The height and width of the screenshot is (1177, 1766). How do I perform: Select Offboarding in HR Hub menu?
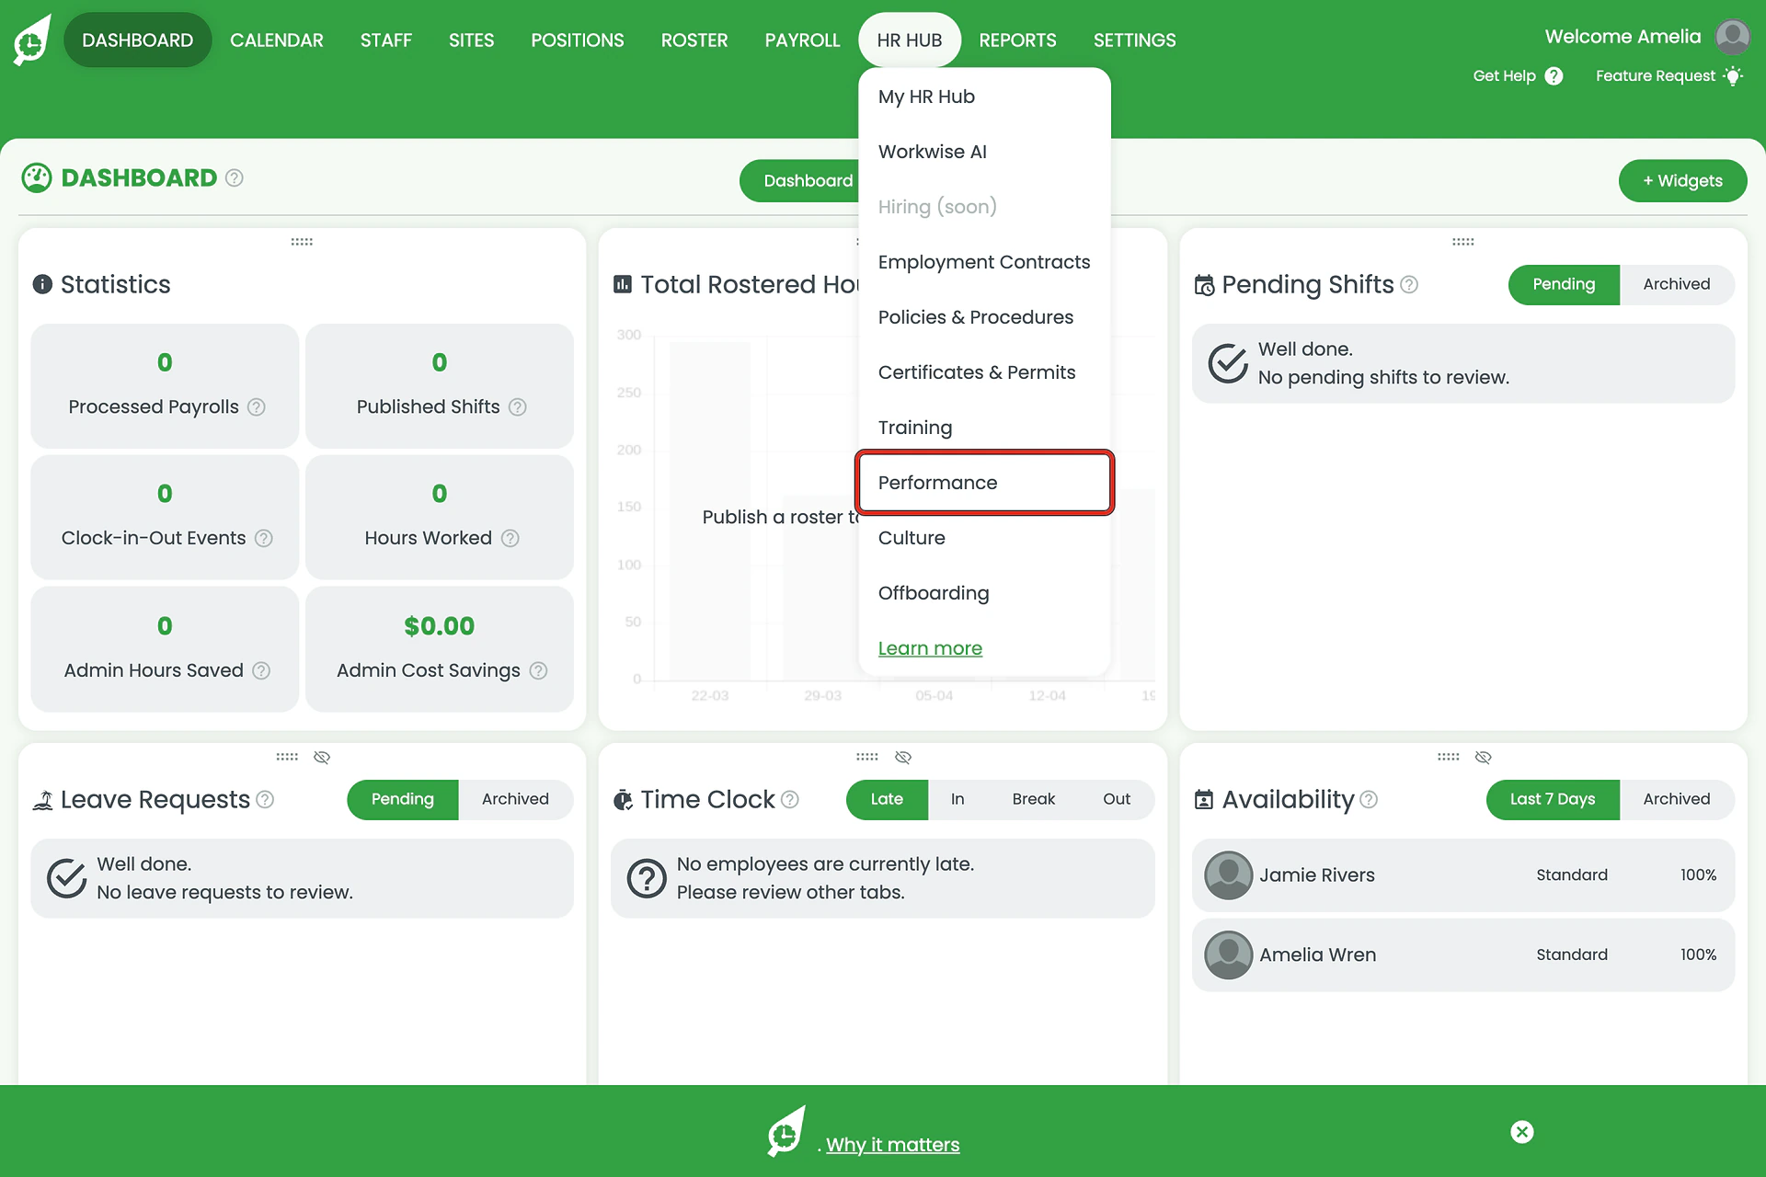coord(985,593)
